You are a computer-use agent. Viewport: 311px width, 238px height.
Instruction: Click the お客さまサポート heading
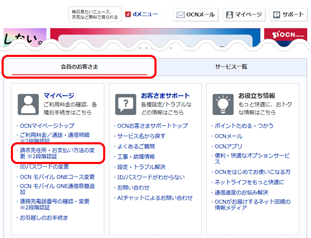[165, 96]
